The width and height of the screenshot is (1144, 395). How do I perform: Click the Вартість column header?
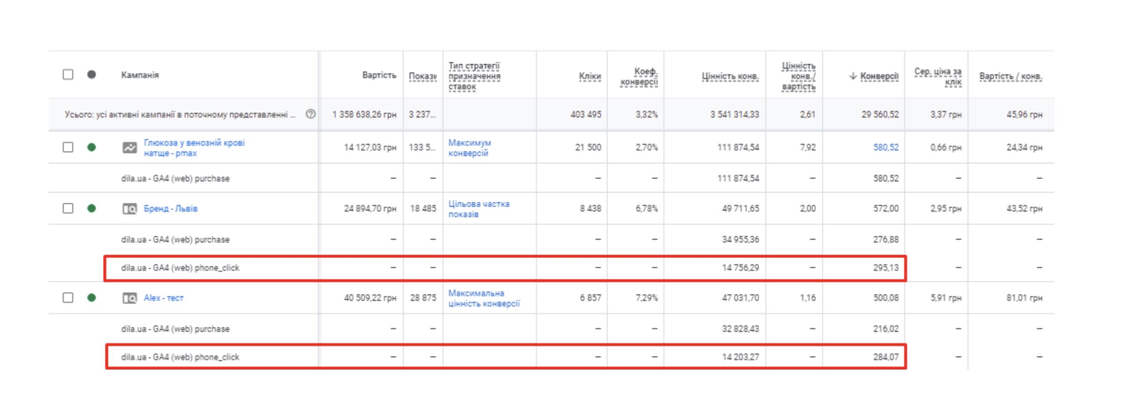click(379, 75)
